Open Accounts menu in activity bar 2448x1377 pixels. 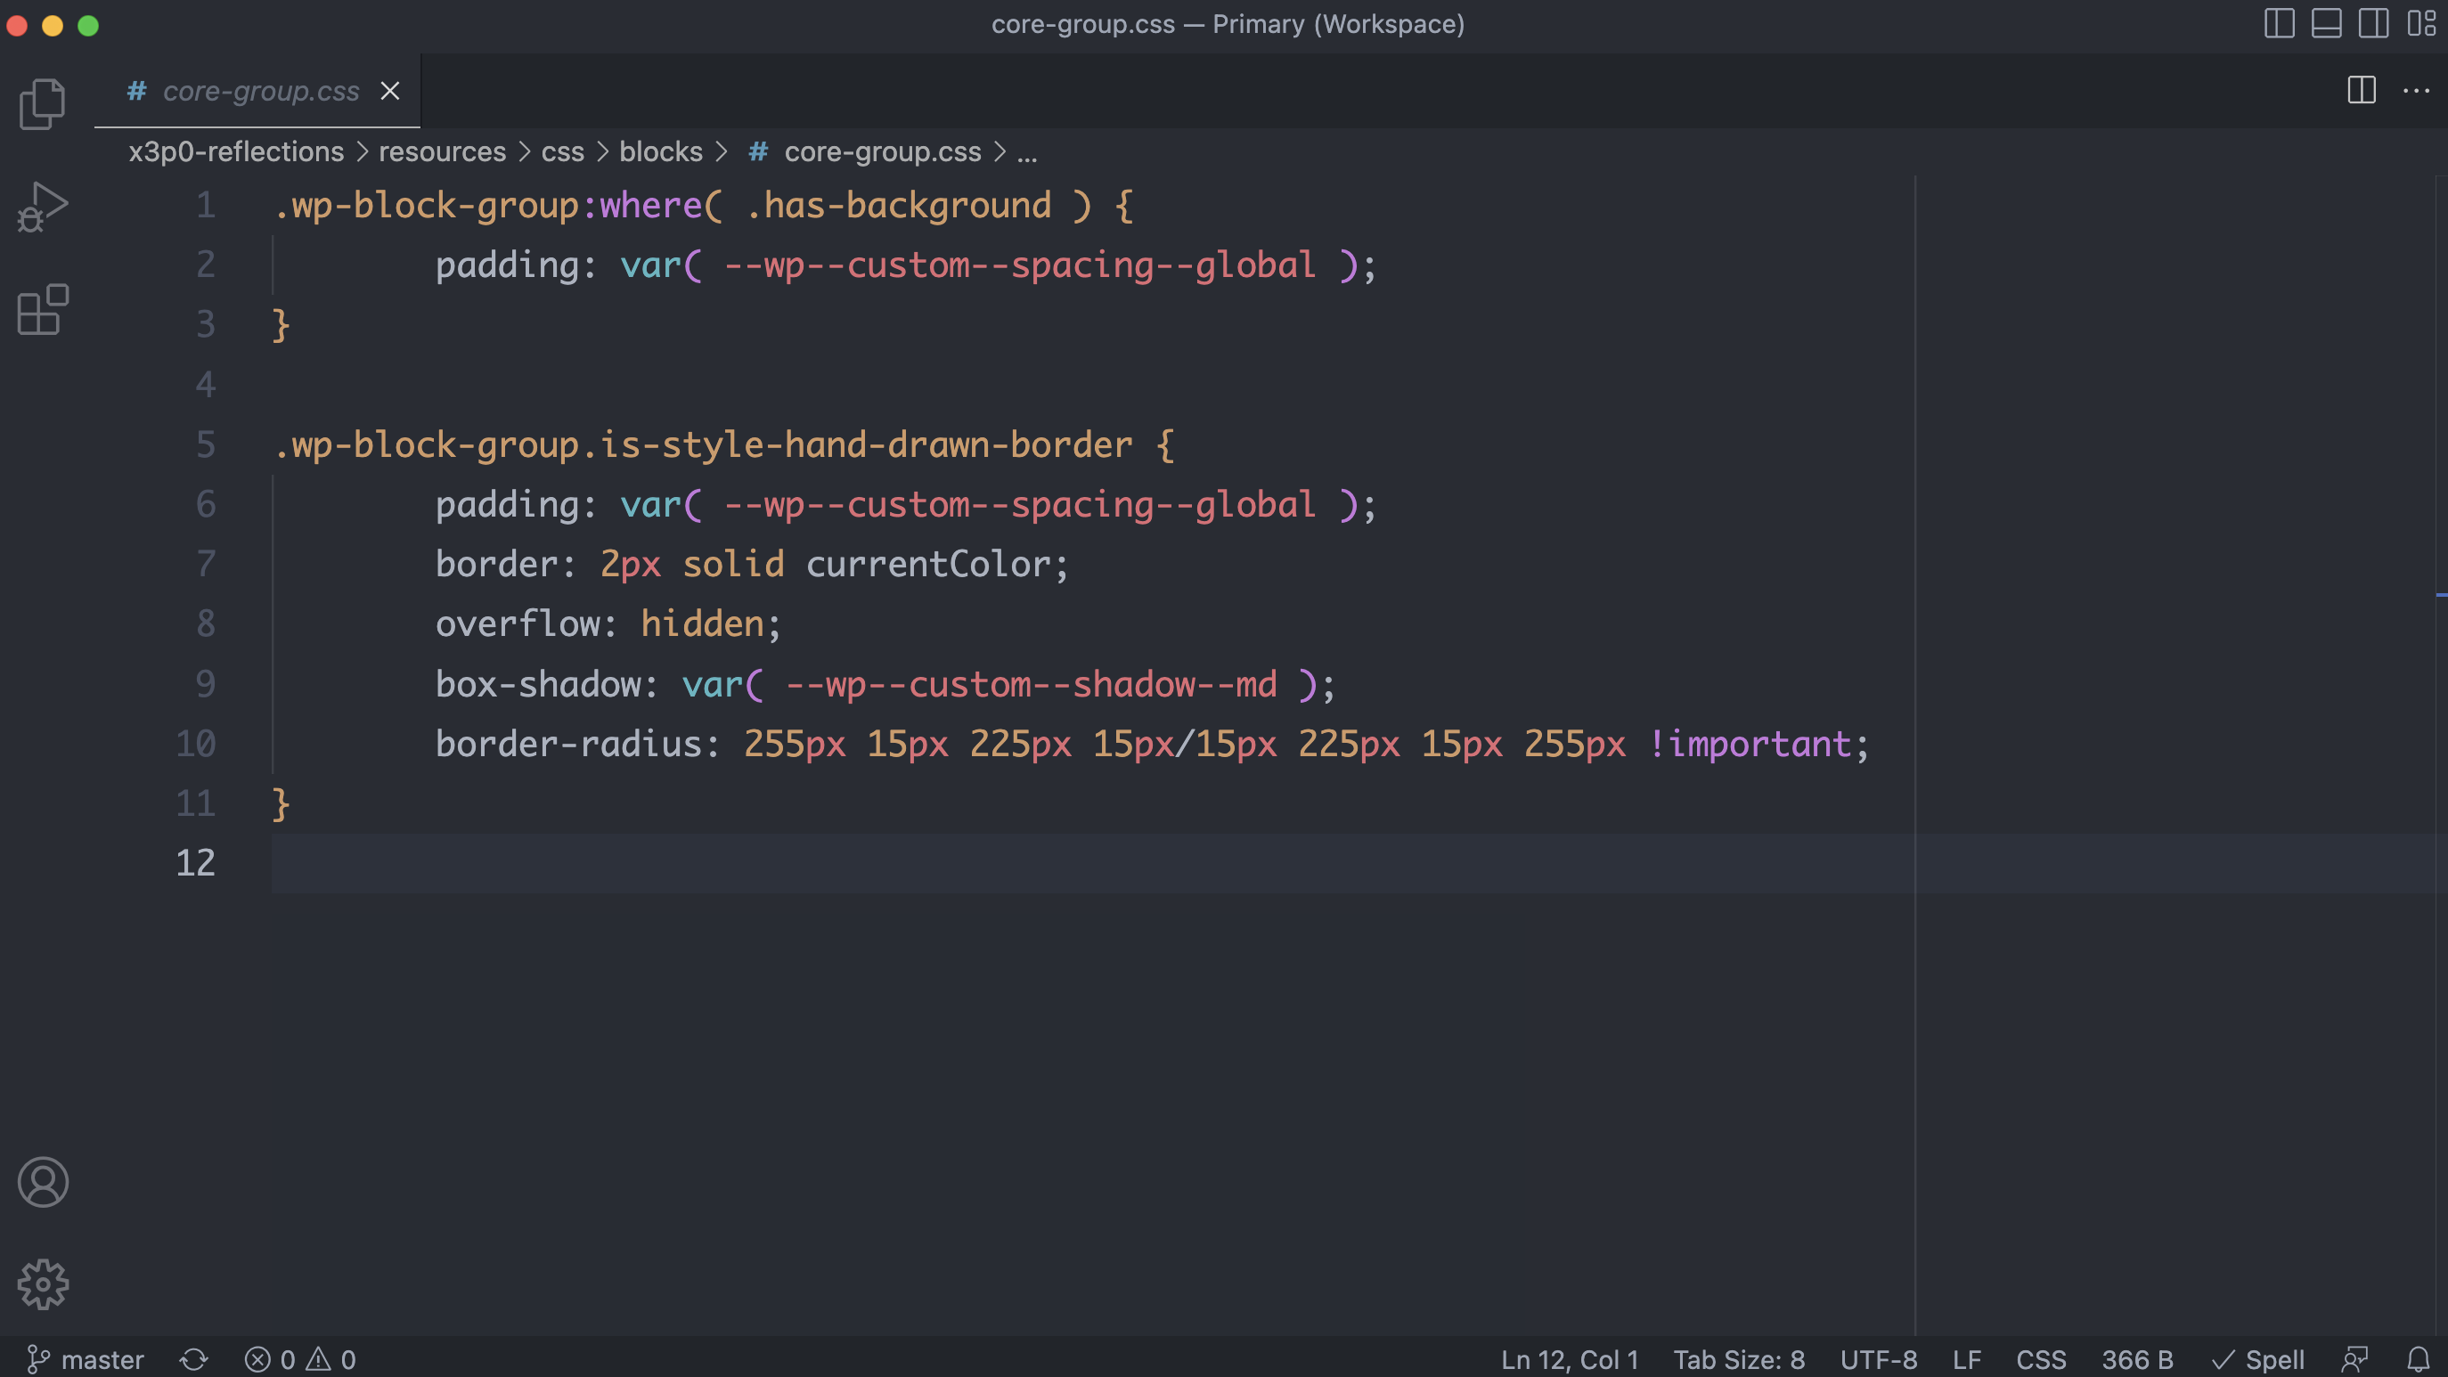click(43, 1182)
